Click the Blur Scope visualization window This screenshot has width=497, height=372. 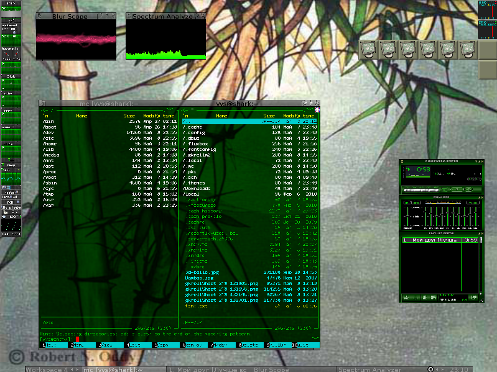pyautogui.click(x=76, y=40)
